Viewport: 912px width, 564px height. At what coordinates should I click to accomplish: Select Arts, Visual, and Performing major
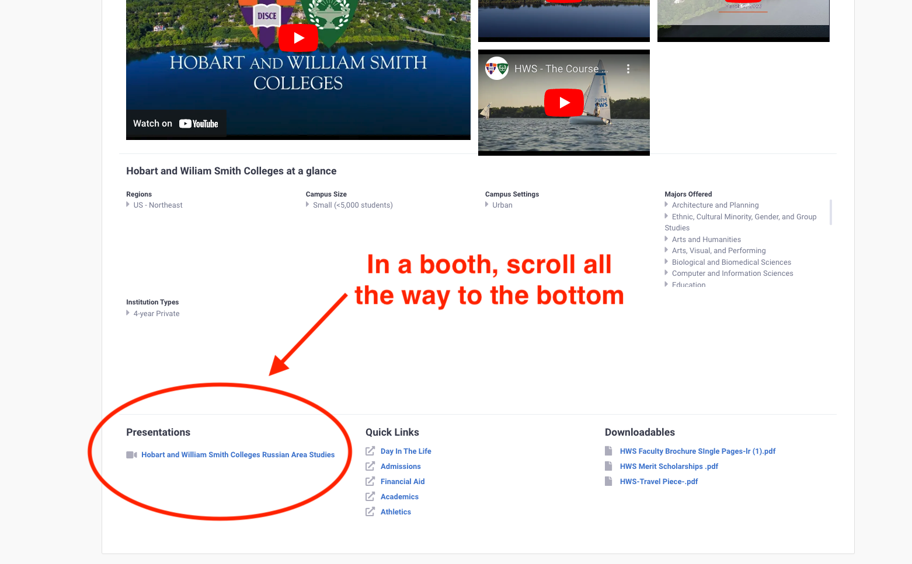pos(719,251)
